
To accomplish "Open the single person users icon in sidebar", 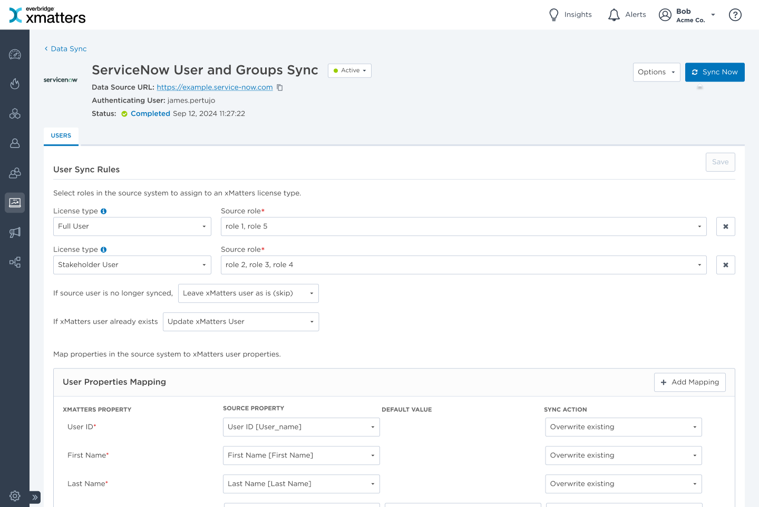I will pyautogui.click(x=15, y=143).
